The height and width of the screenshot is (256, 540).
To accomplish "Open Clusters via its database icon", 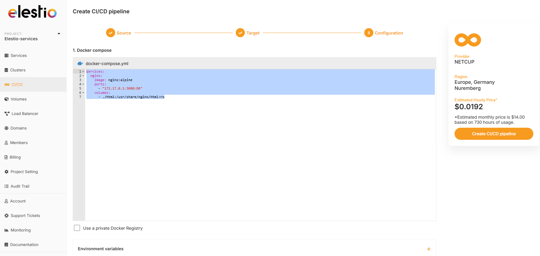I will click(x=6, y=70).
